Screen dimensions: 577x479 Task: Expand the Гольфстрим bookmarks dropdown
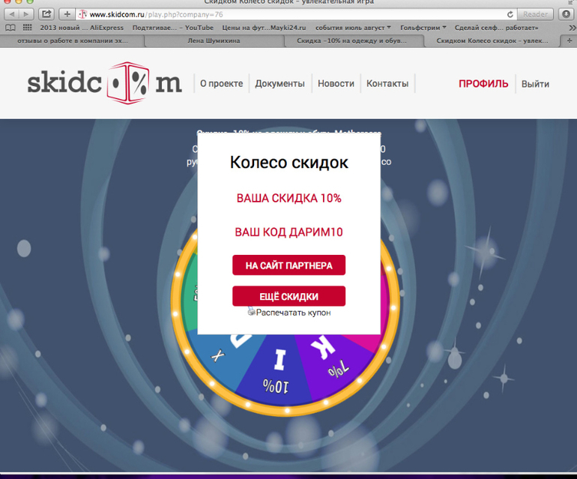pyautogui.click(x=426, y=28)
